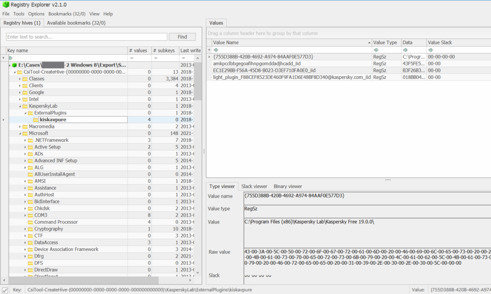Click the Macromedia folder icon
This screenshot has height=294, width=491.
pos(25,127)
